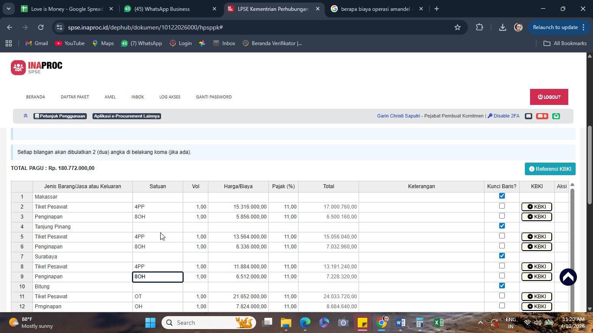Click KBKI button for row 9
593x333 pixels.
click(x=537, y=277)
